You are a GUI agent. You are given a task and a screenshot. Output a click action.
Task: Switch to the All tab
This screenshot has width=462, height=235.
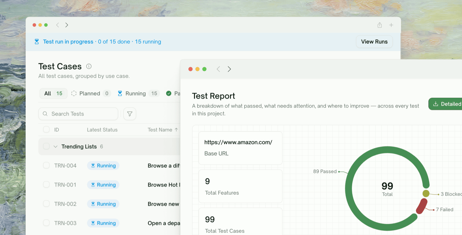(x=53, y=94)
